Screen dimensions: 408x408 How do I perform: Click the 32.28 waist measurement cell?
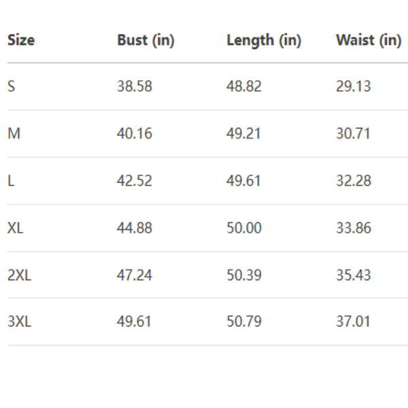pos(353,181)
